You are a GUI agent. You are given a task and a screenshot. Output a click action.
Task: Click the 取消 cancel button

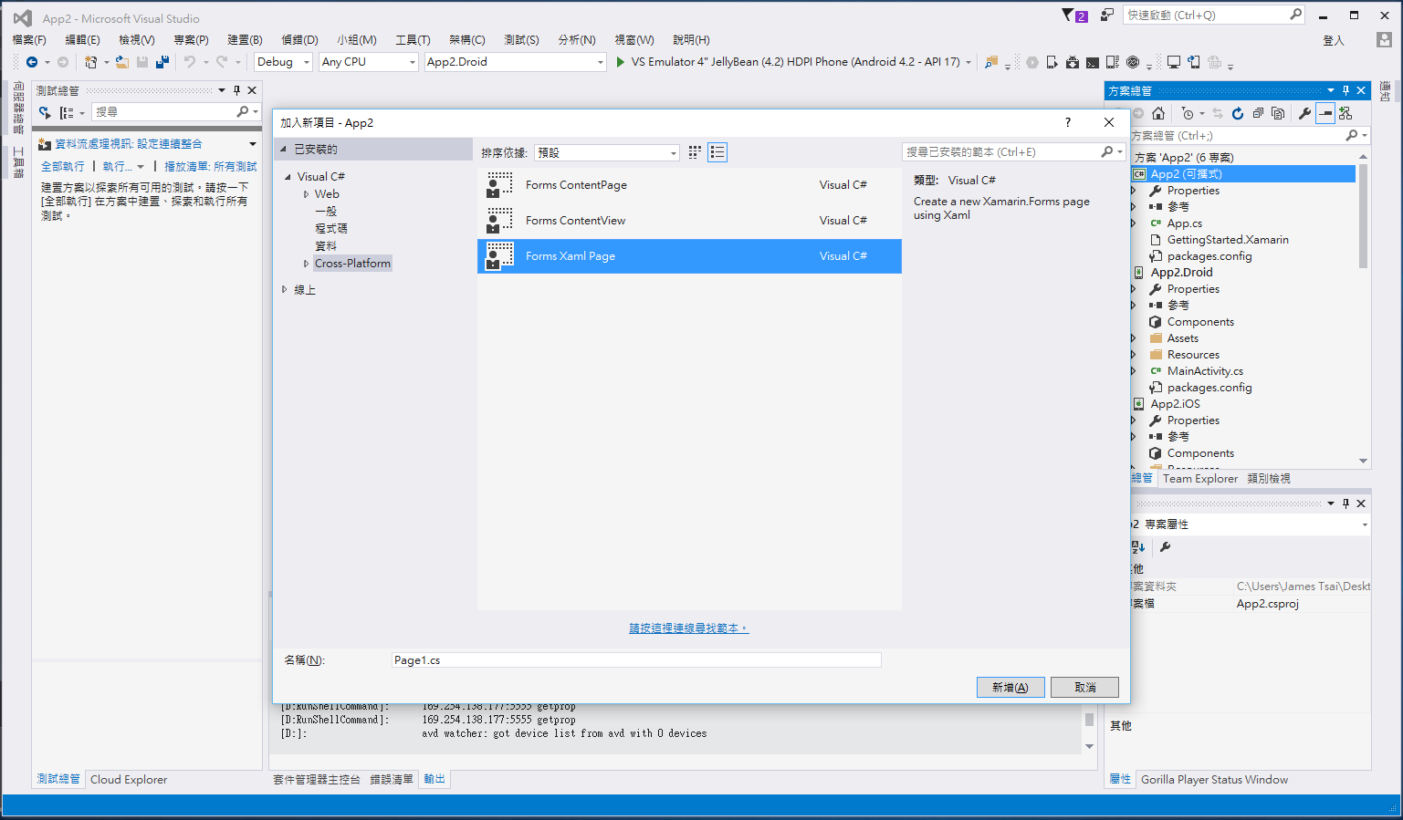click(x=1084, y=688)
